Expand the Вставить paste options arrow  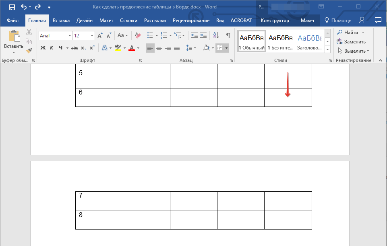[14, 52]
